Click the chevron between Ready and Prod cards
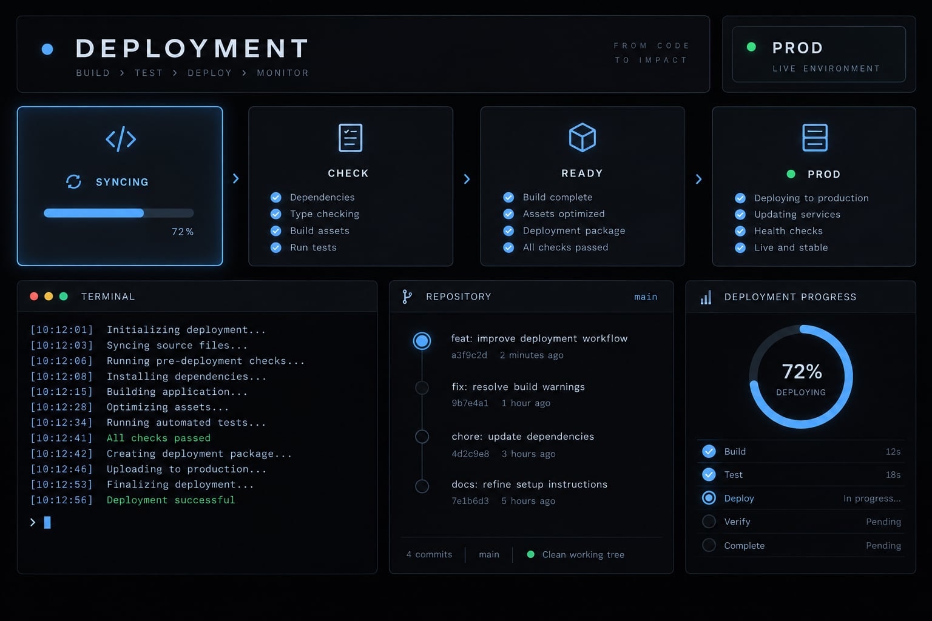 pyautogui.click(x=698, y=179)
